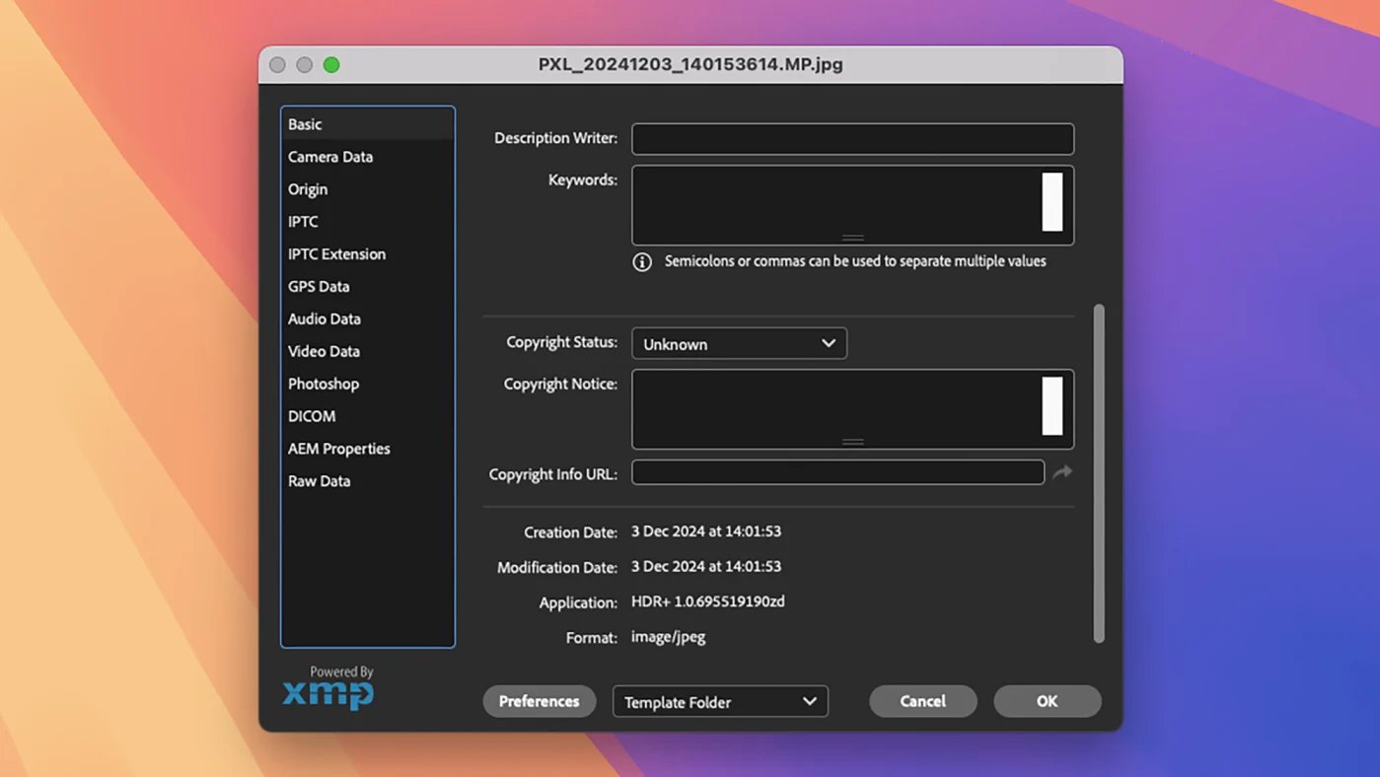
Task: Click the Cancel button
Action: pyautogui.click(x=922, y=701)
